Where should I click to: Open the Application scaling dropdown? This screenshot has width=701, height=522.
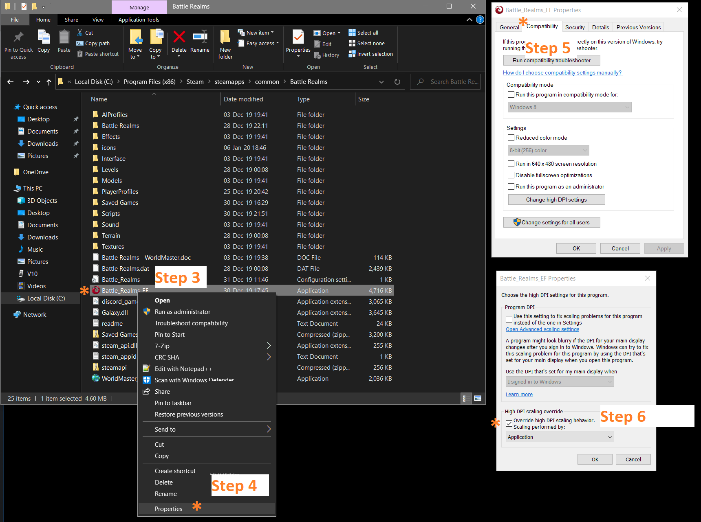coord(560,437)
